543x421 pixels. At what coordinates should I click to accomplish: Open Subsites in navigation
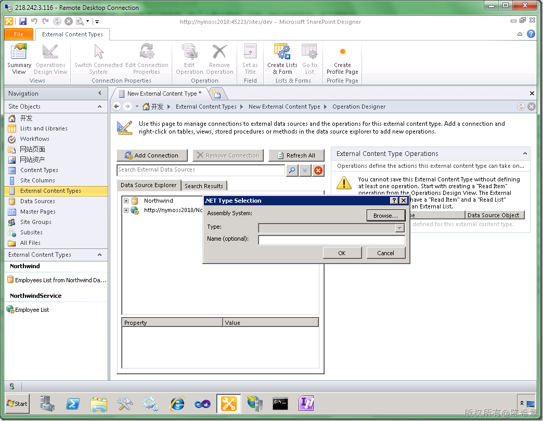[31, 232]
